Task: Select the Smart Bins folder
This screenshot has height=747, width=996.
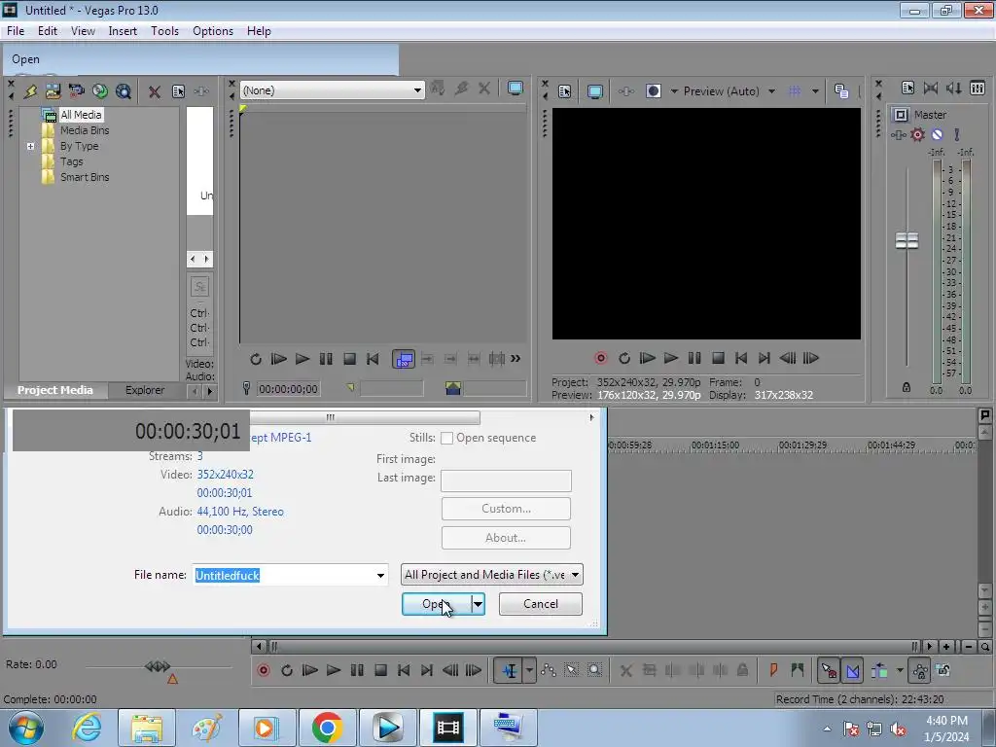Action: pos(85,177)
